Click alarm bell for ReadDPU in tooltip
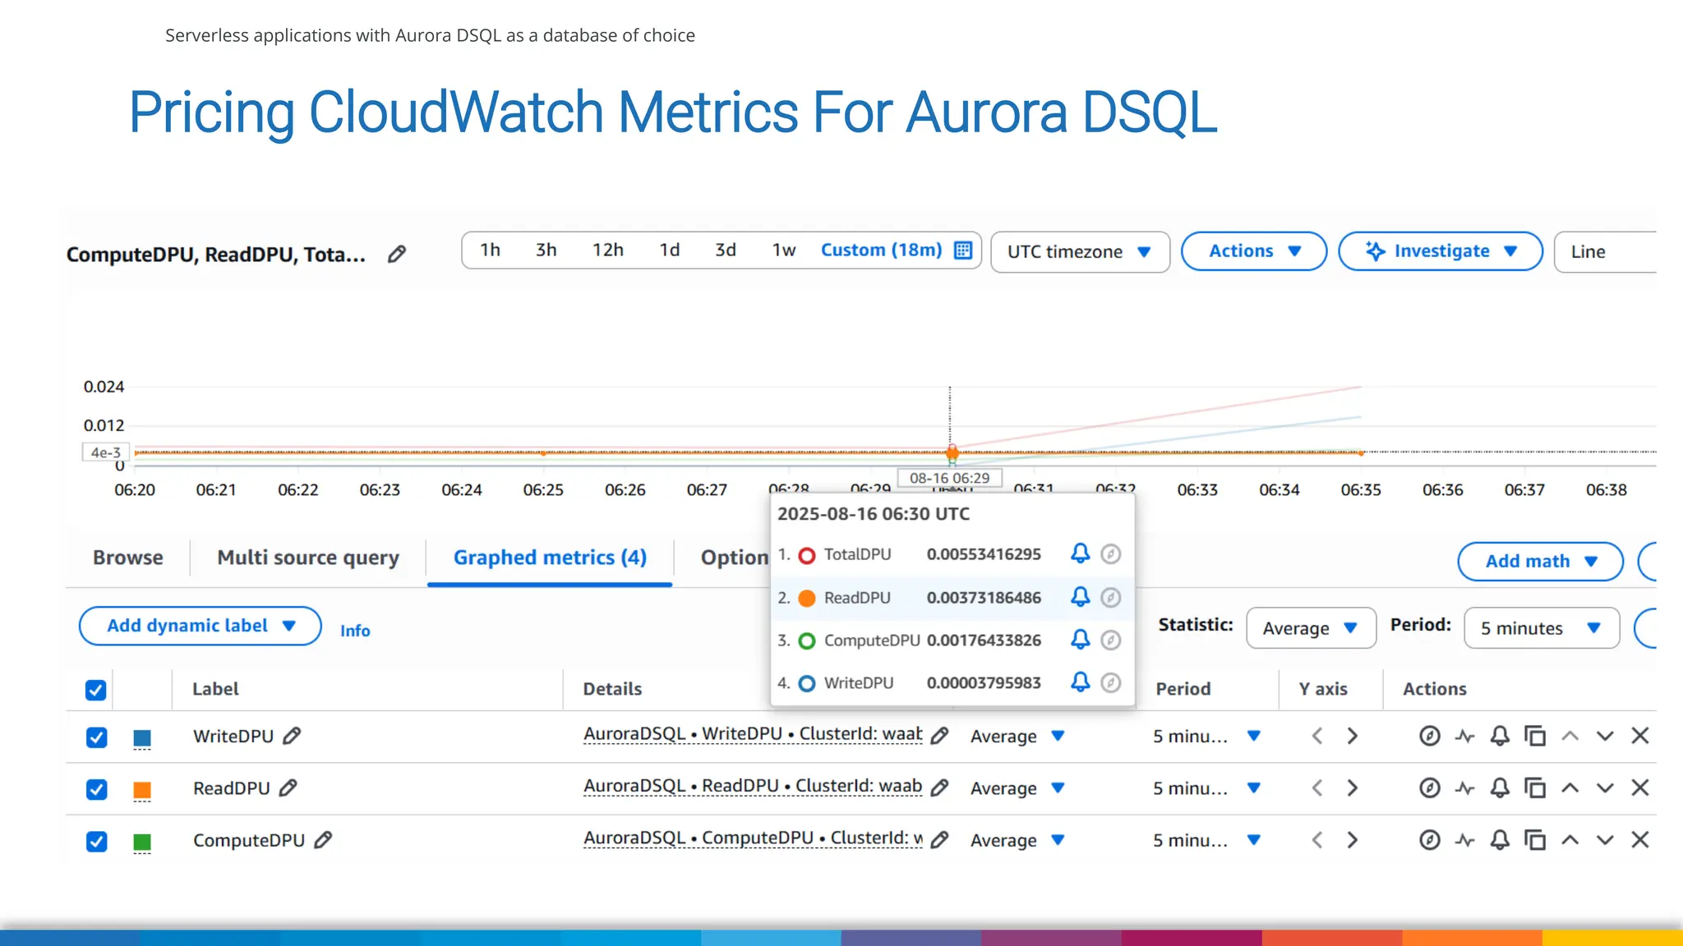This screenshot has height=946, width=1683. [1080, 597]
